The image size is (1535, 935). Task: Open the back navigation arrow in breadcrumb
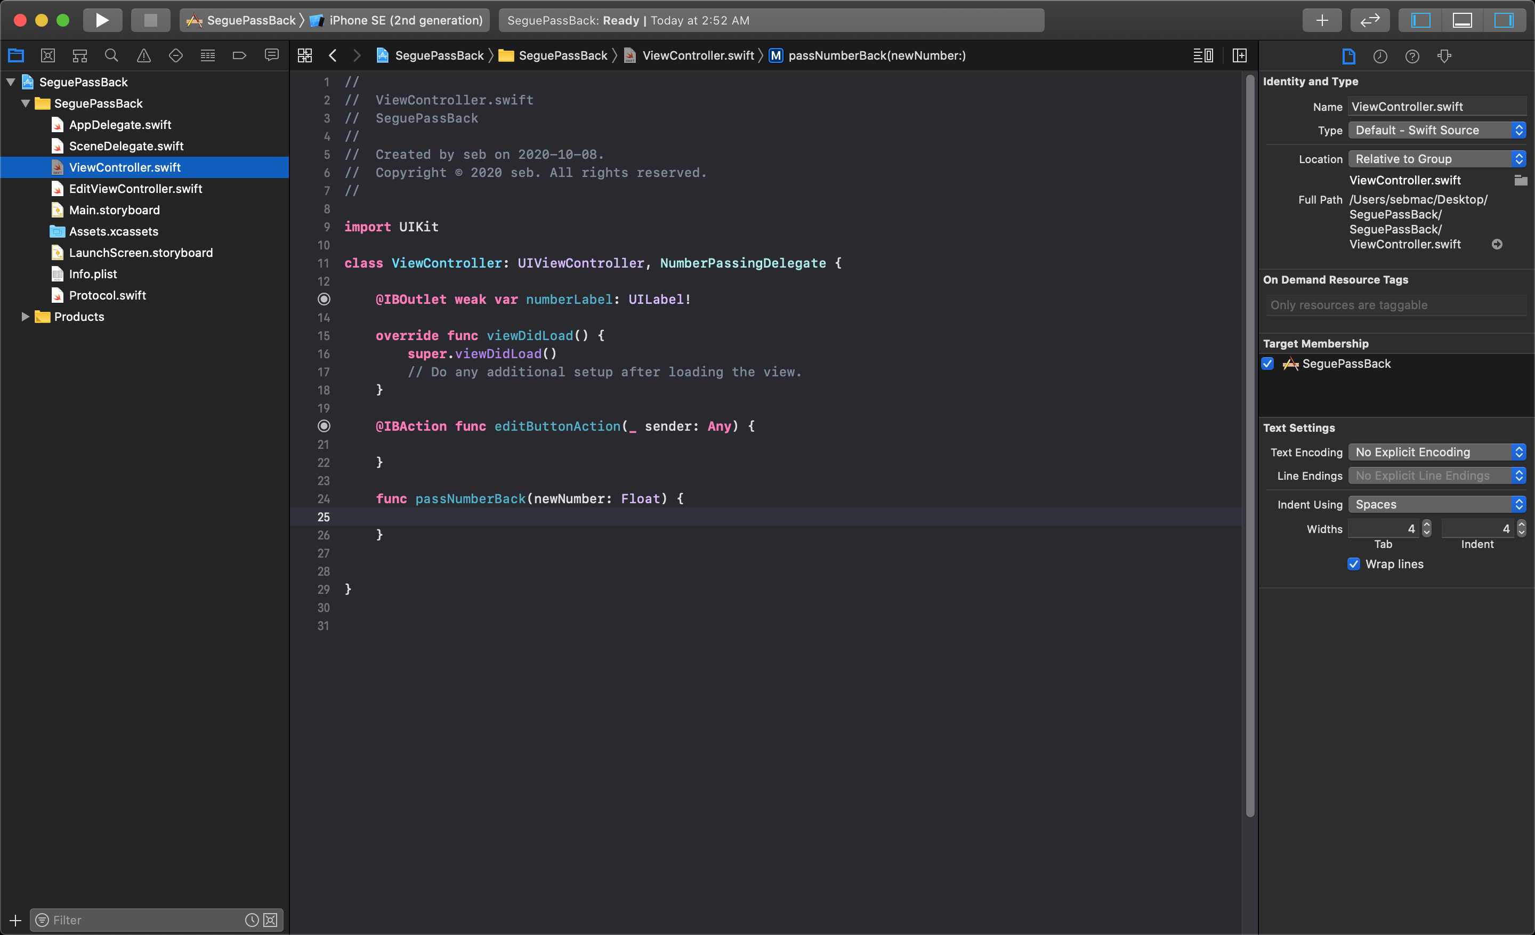334,55
